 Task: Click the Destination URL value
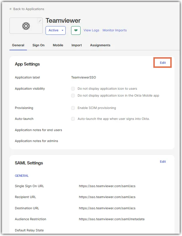click(x=107, y=208)
